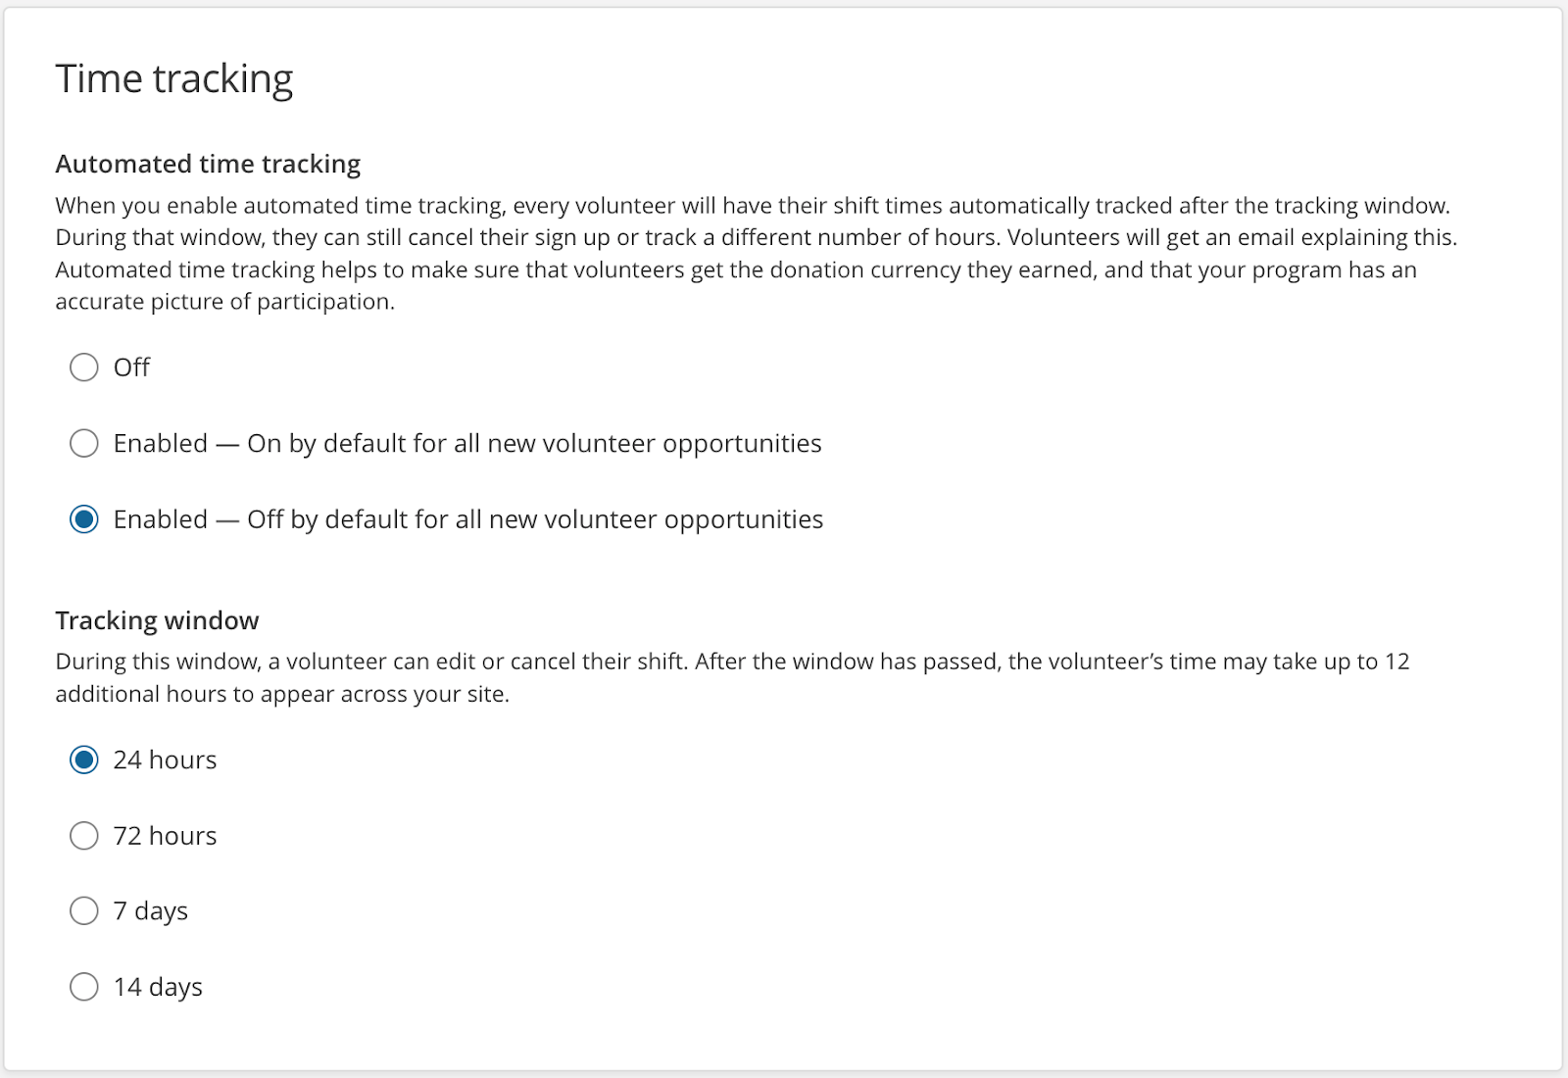Click the 'Off' option label text
This screenshot has height=1078, width=1568.
pos(131,367)
